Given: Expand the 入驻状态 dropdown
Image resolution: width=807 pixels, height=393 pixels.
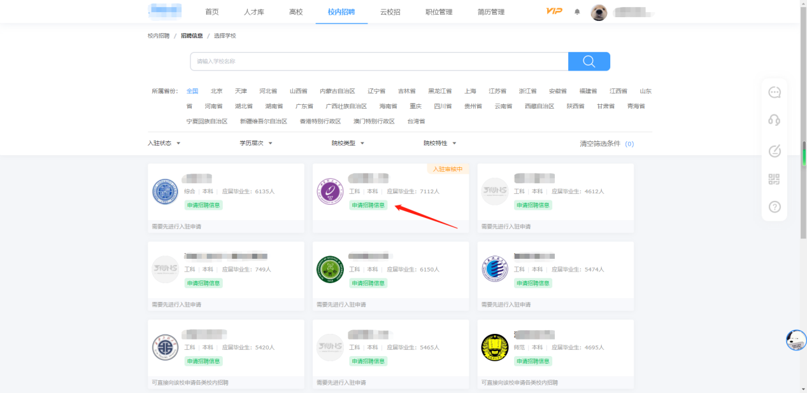Looking at the screenshot, I should (164, 143).
